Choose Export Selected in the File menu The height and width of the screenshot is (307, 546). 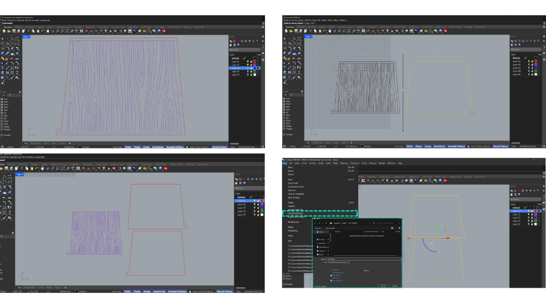296,213
